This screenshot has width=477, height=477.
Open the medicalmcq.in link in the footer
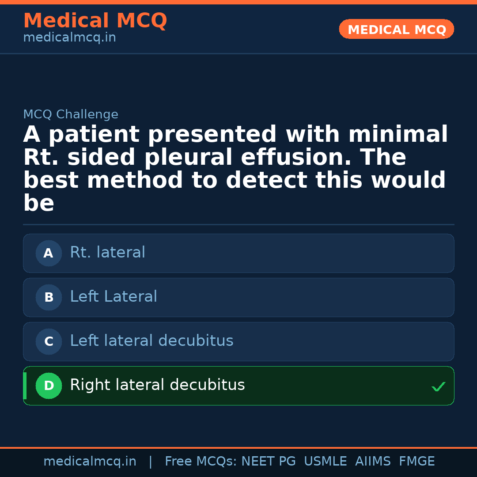click(90, 462)
